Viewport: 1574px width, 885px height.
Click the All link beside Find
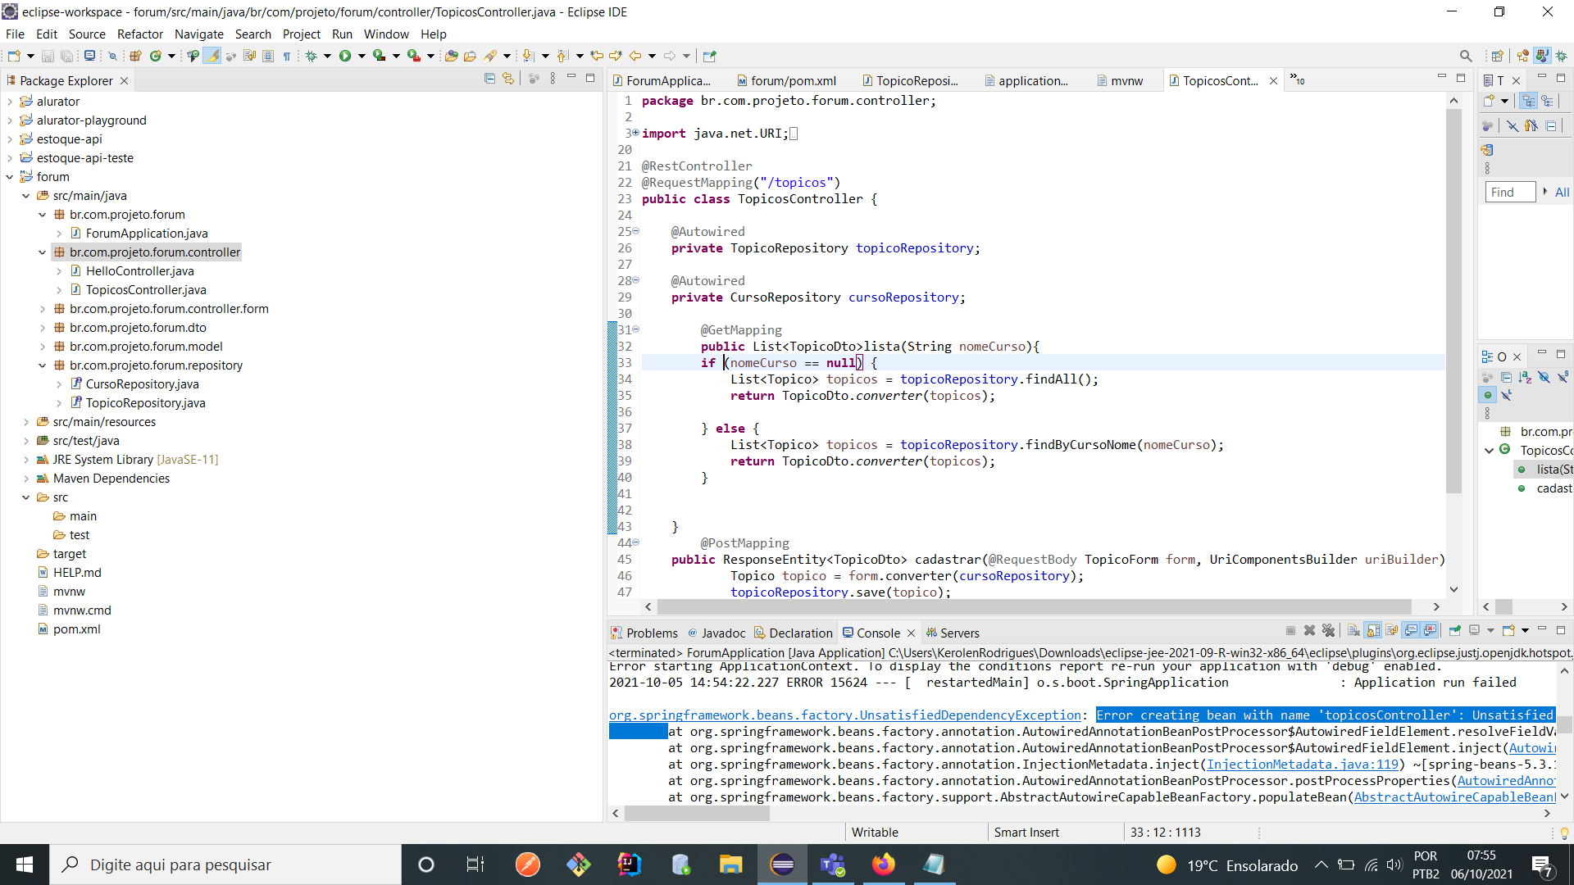coord(1562,192)
